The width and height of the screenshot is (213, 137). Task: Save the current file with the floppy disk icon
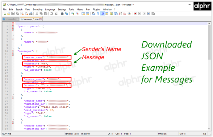[x=13, y=14]
